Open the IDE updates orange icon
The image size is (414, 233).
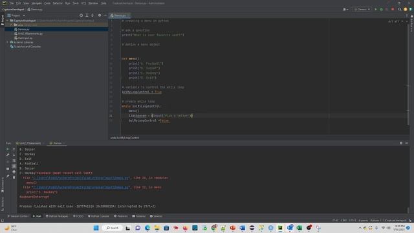pos(406,9)
